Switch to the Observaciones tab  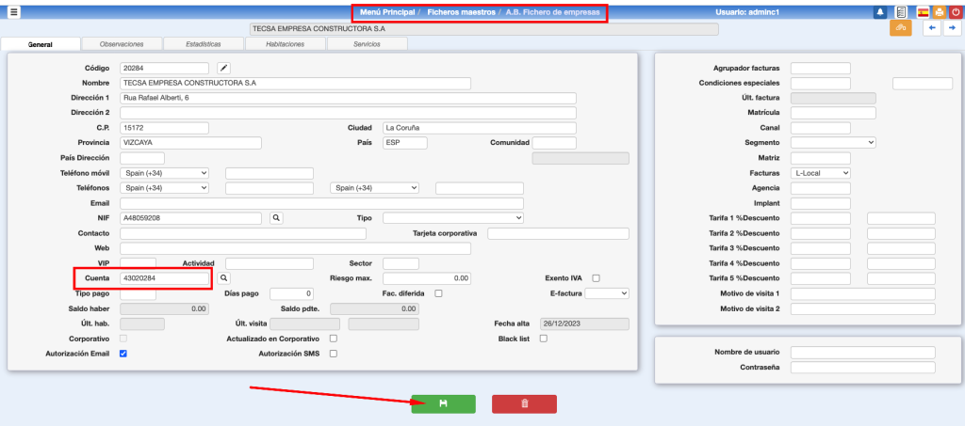(122, 44)
